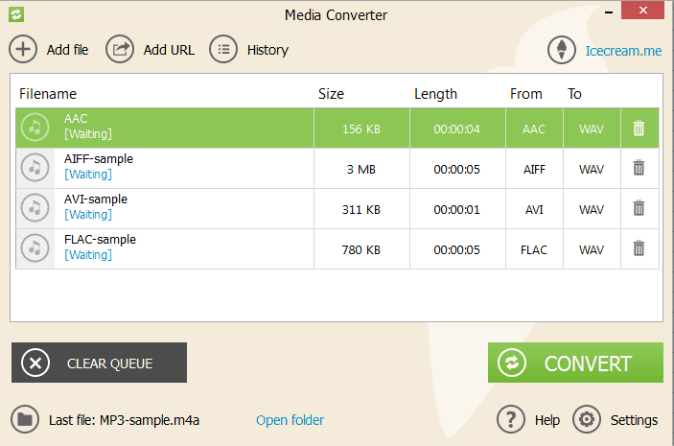Click the AIFF source format cell
The height and width of the screenshot is (446, 674).
click(534, 170)
